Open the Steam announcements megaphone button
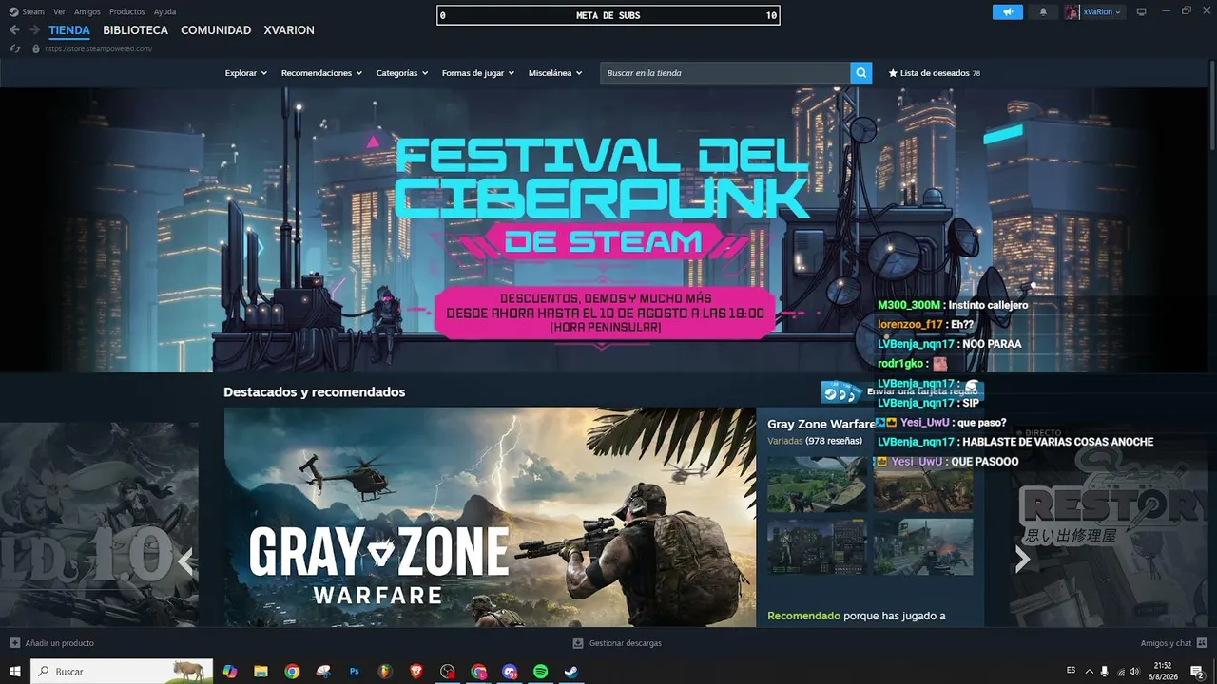The width and height of the screenshot is (1217, 684). [1008, 11]
